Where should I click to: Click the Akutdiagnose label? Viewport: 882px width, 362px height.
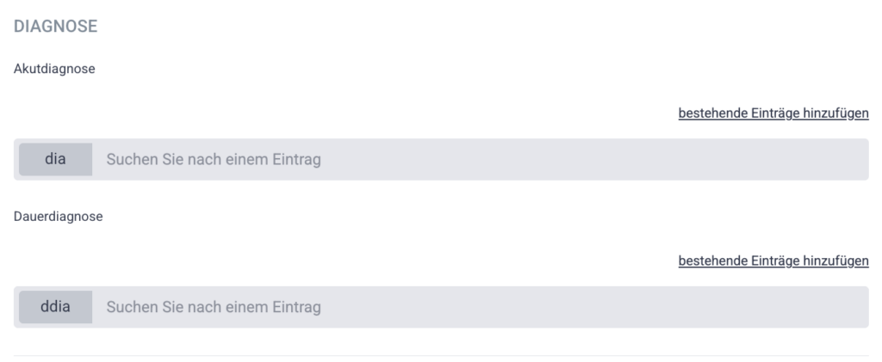54,70
